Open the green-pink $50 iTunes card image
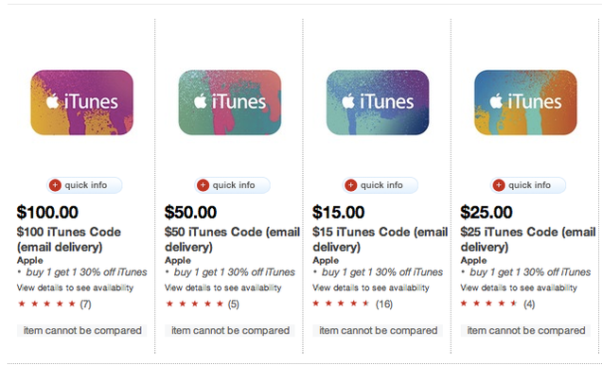The image size is (602, 365). tap(230, 102)
